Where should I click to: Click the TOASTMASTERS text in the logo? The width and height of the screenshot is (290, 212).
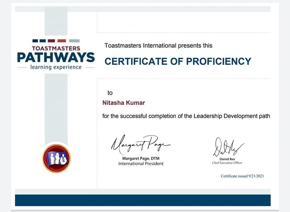pyautogui.click(x=56, y=48)
